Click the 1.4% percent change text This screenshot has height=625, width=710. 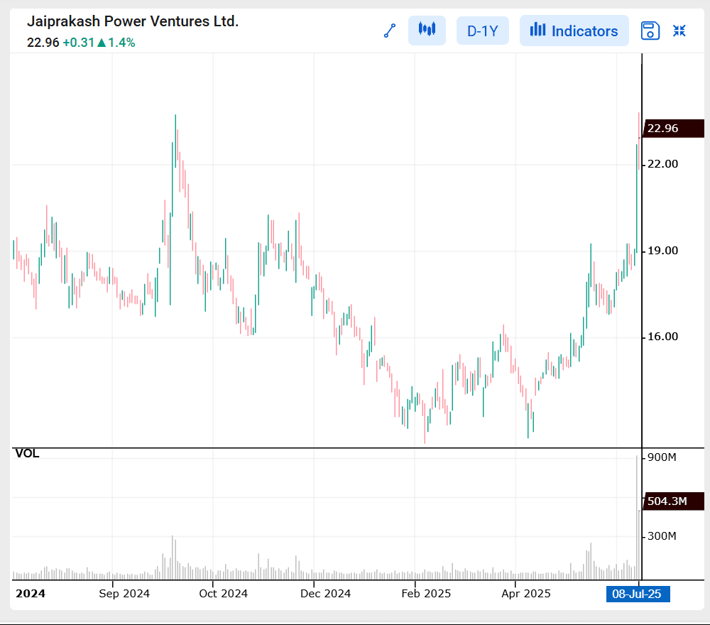[122, 43]
